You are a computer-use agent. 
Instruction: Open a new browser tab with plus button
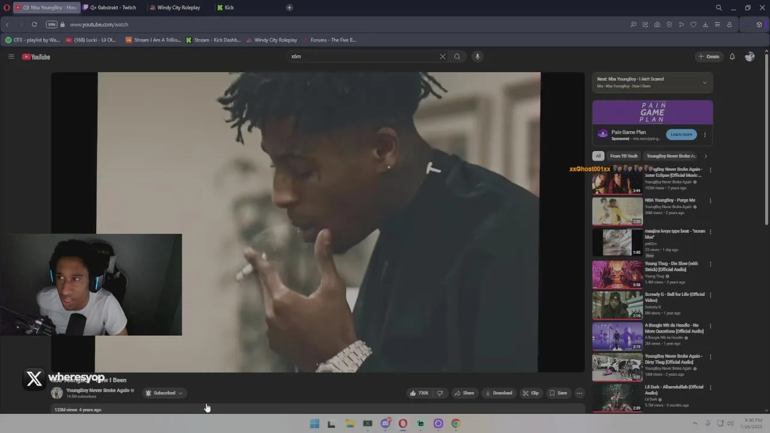[289, 8]
